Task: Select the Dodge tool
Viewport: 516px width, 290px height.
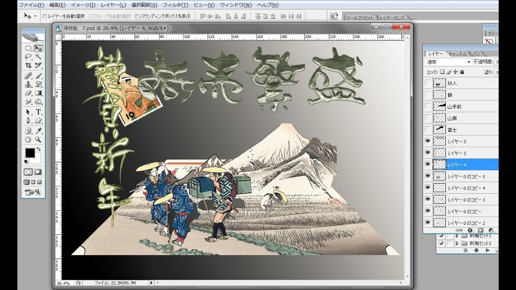Action: tap(38, 101)
